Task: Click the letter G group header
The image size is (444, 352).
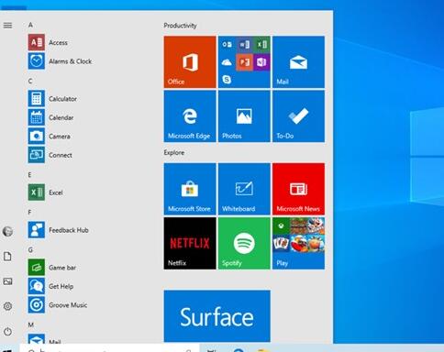Action: [x=30, y=250]
